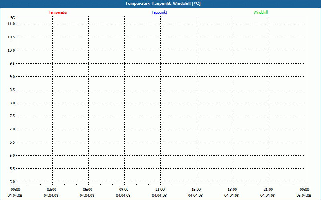Image resolution: width=321 pixels, height=200 pixels.
Task: Click the 04.04.08 date under 18:00
Action: click(x=232, y=196)
